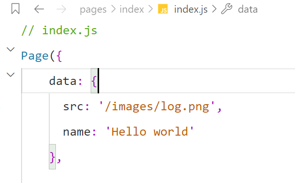Click the 'src' property key
This screenshot has height=183, width=295.
point(73,107)
